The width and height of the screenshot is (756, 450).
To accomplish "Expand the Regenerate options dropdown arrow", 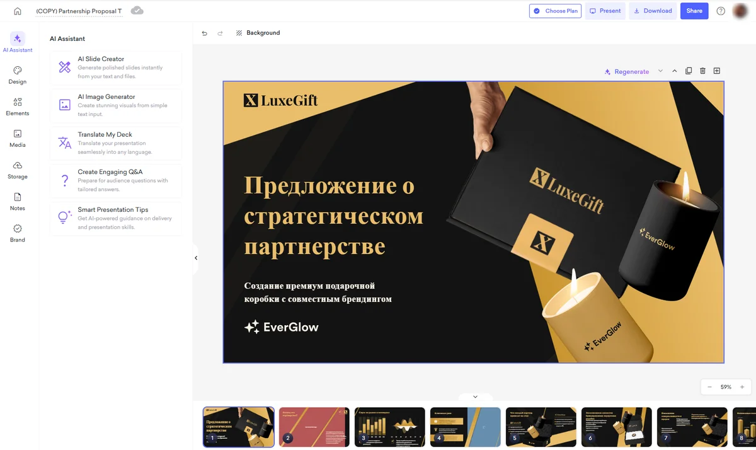I will coord(660,71).
